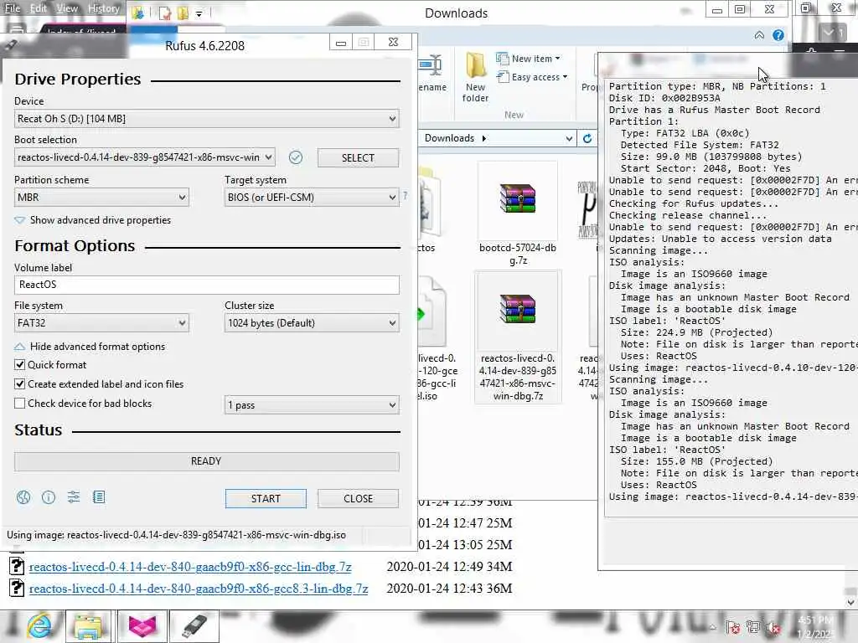The height and width of the screenshot is (643, 858).
Task: Click log line "Updates: Unable to access version data"
Action: coord(720,239)
